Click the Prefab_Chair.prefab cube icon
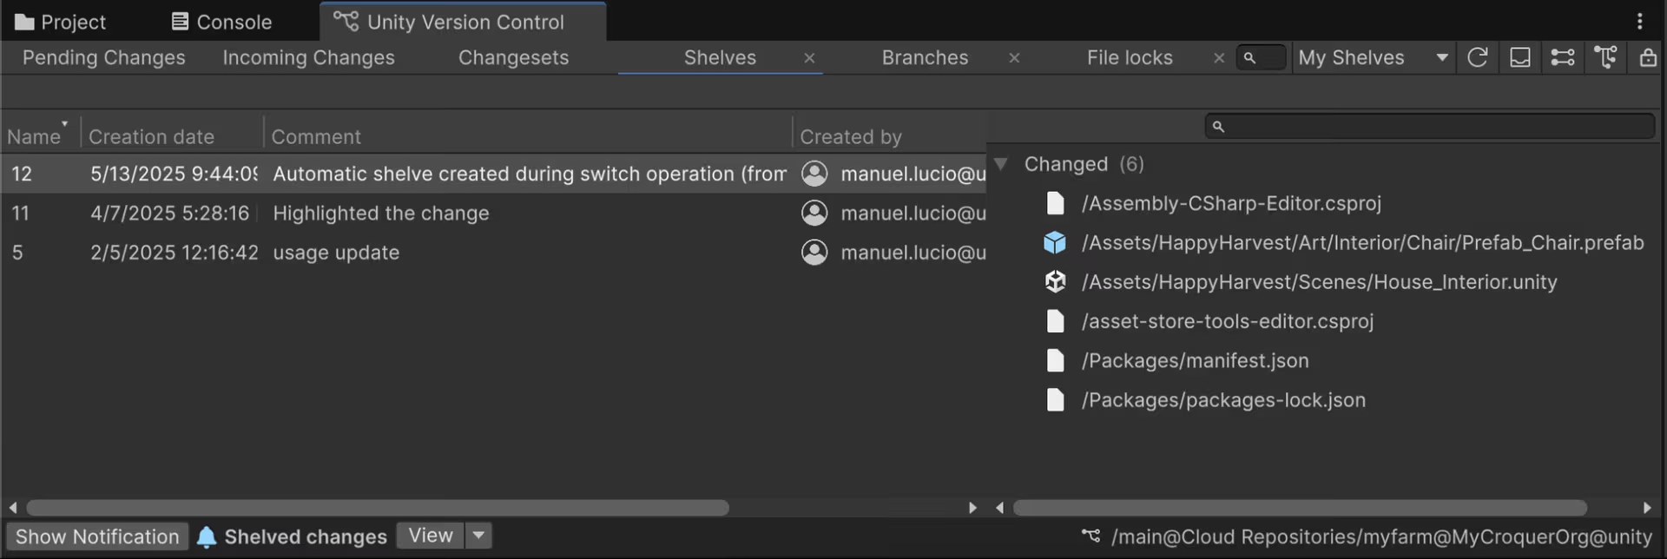 coord(1055,242)
